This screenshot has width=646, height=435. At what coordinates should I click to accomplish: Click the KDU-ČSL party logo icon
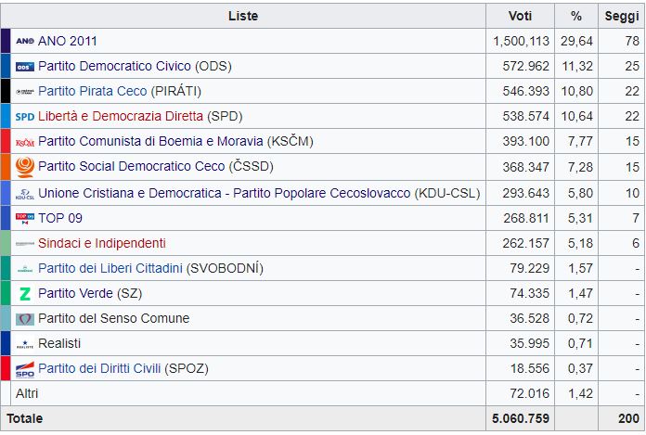pos(25,193)
